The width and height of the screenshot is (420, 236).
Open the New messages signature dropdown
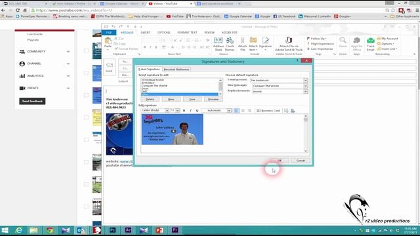[306, 86]
